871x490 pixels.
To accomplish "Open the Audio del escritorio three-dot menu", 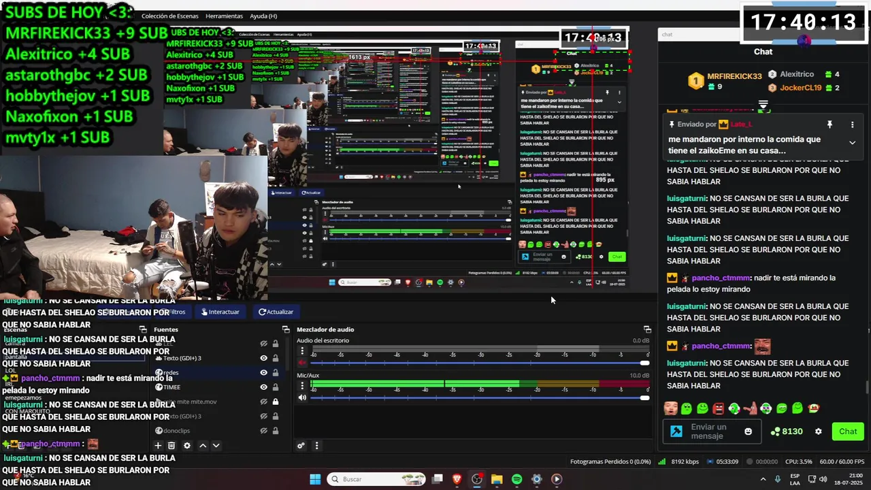I will [x=302, y=351].
